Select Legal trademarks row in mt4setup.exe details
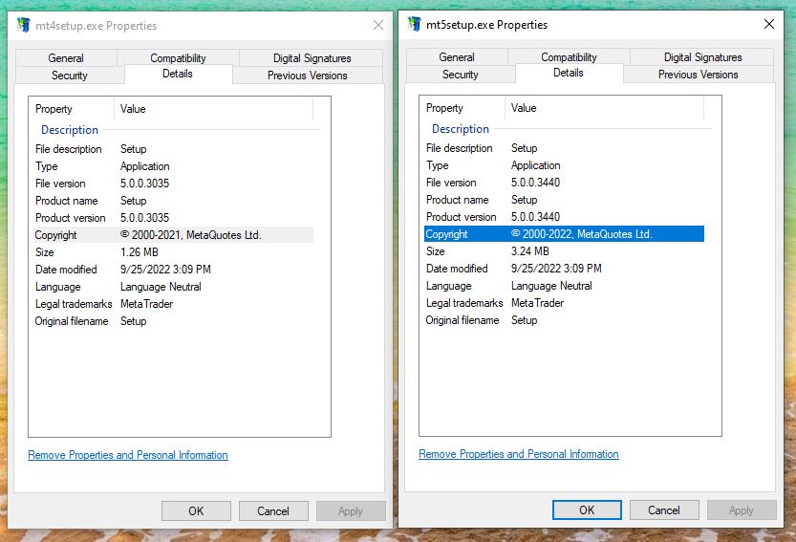The image size is (796, 542). click(174, 304)
